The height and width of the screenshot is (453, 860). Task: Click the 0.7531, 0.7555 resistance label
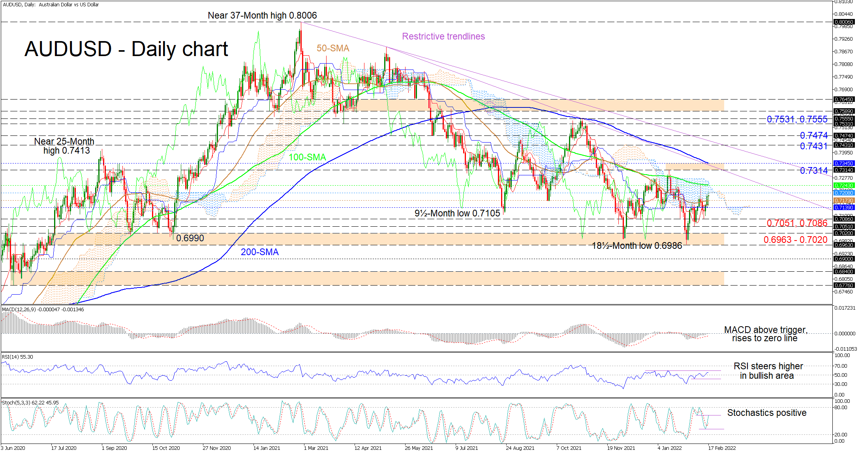[x=796, y=119]
